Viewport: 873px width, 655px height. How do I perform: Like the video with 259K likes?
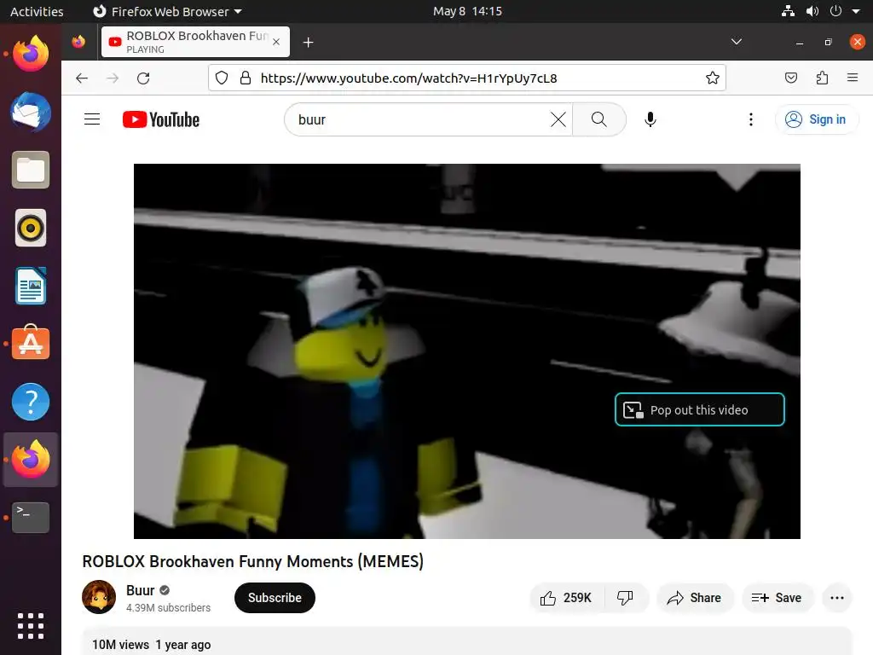click(566, 598)
